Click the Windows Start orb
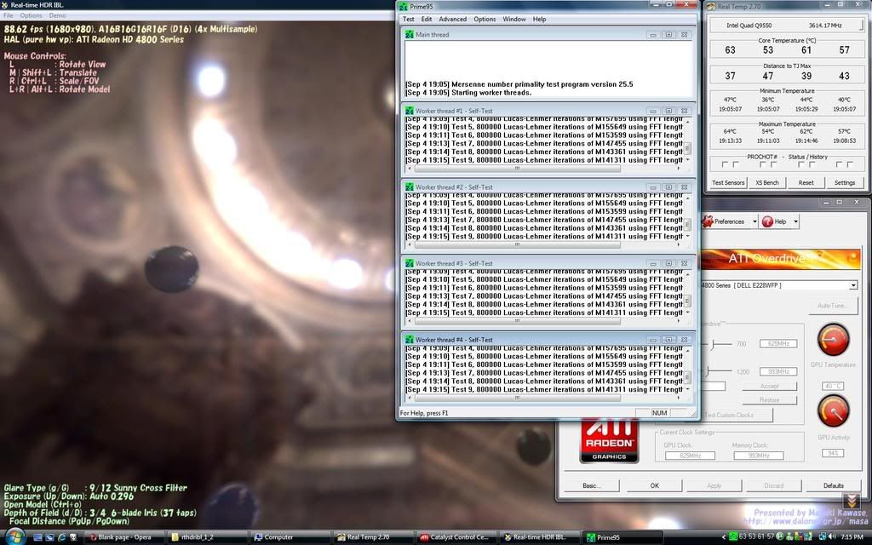The image size is (872, 545). click(x=15, y=536)
